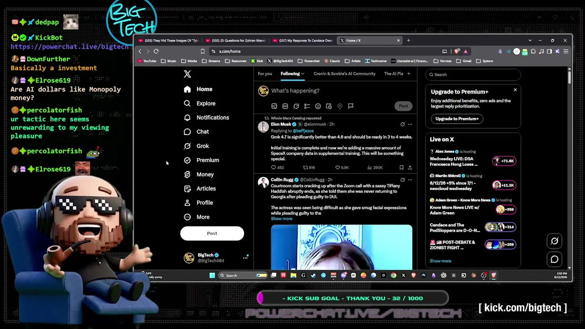This screenshot has height=329, width=585.
Task: Go back in browser history
Action: pos(140,51)
